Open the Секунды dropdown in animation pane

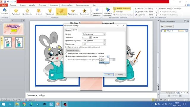pos(170,93)
